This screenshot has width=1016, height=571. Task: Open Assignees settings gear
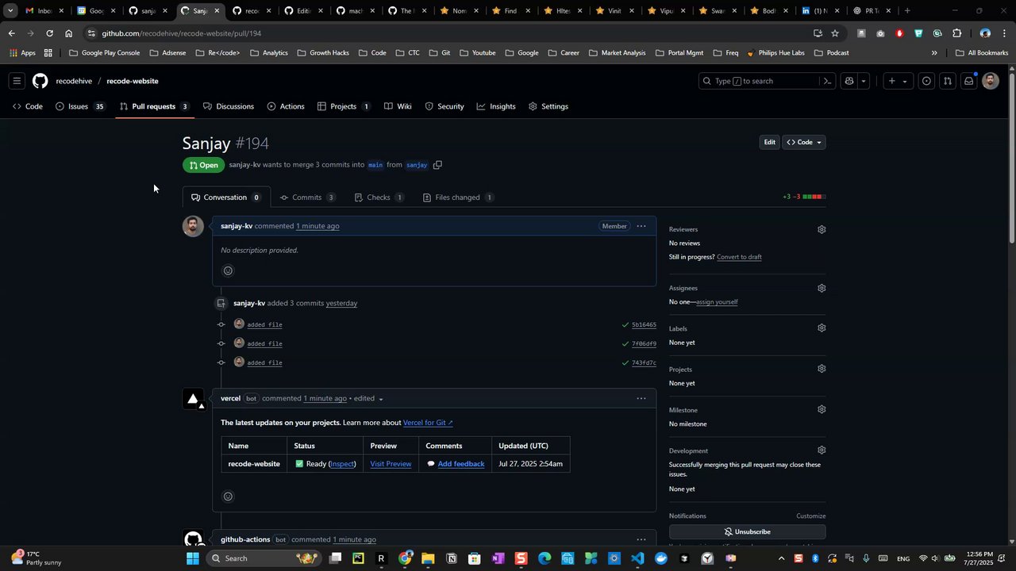822,288
